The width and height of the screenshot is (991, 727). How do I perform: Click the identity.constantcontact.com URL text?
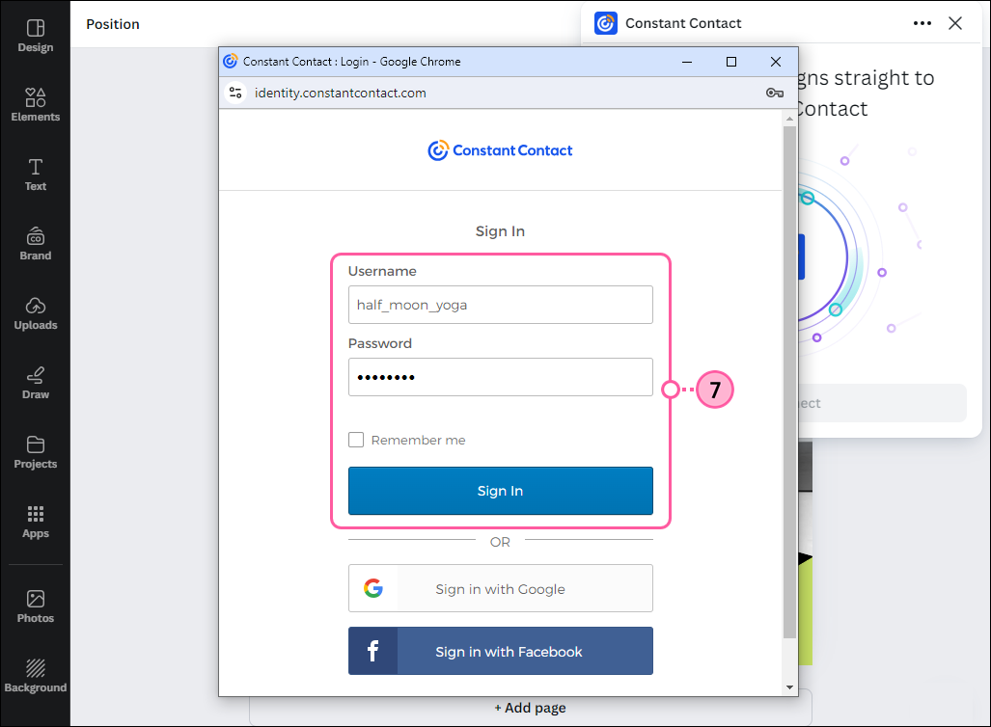pos(340,93)
